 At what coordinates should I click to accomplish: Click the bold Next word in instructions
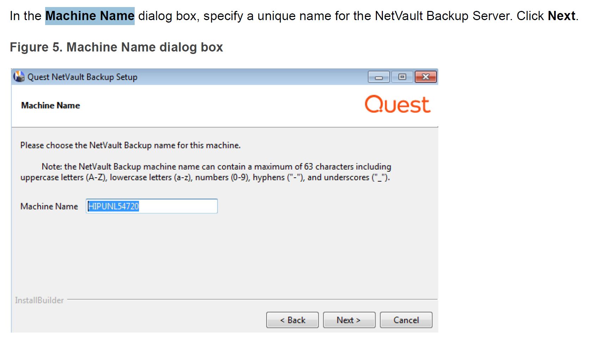[x=561, y=16]
